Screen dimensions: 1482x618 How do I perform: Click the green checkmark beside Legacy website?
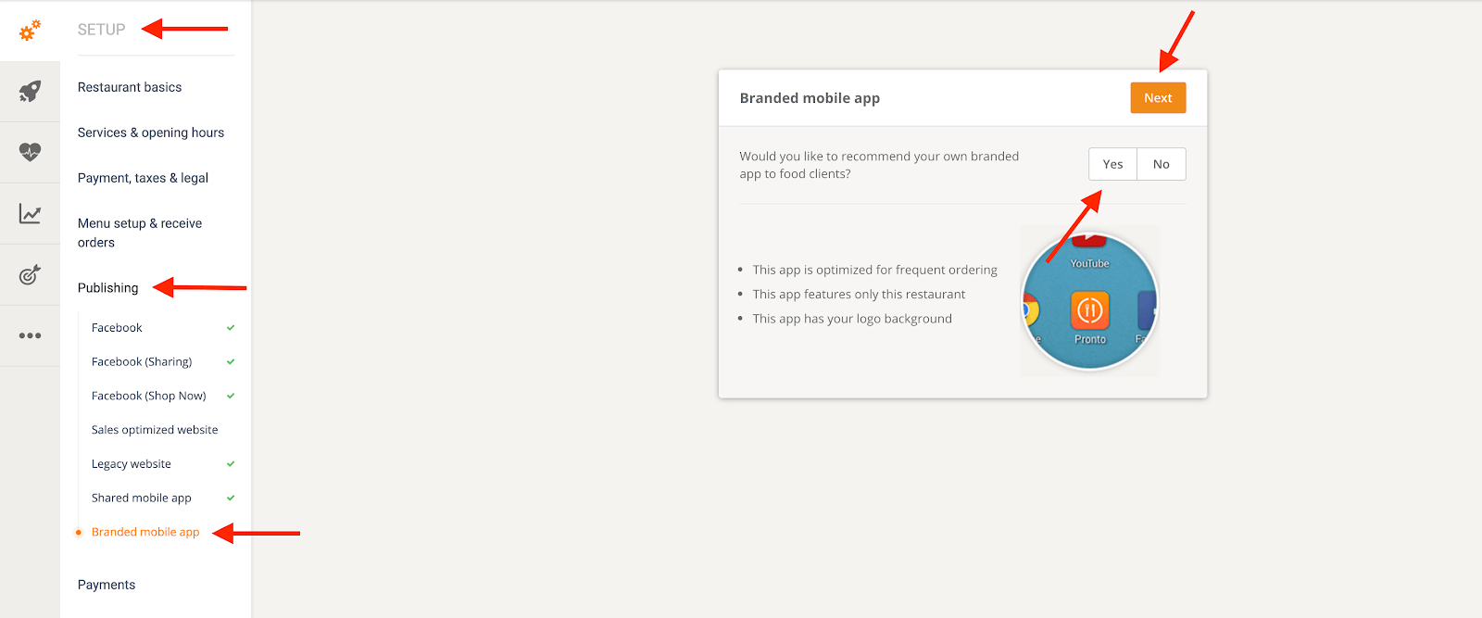231,464
